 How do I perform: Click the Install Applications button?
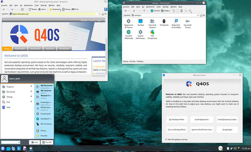[x=202, y=119]
